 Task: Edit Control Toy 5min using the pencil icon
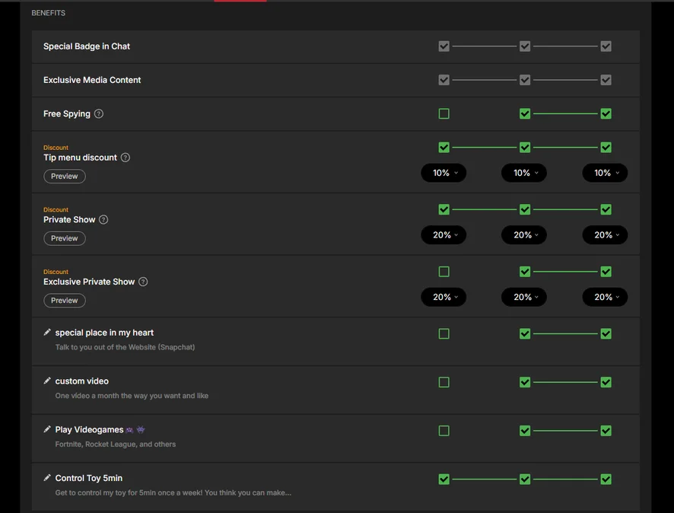[x=47, y=478]
